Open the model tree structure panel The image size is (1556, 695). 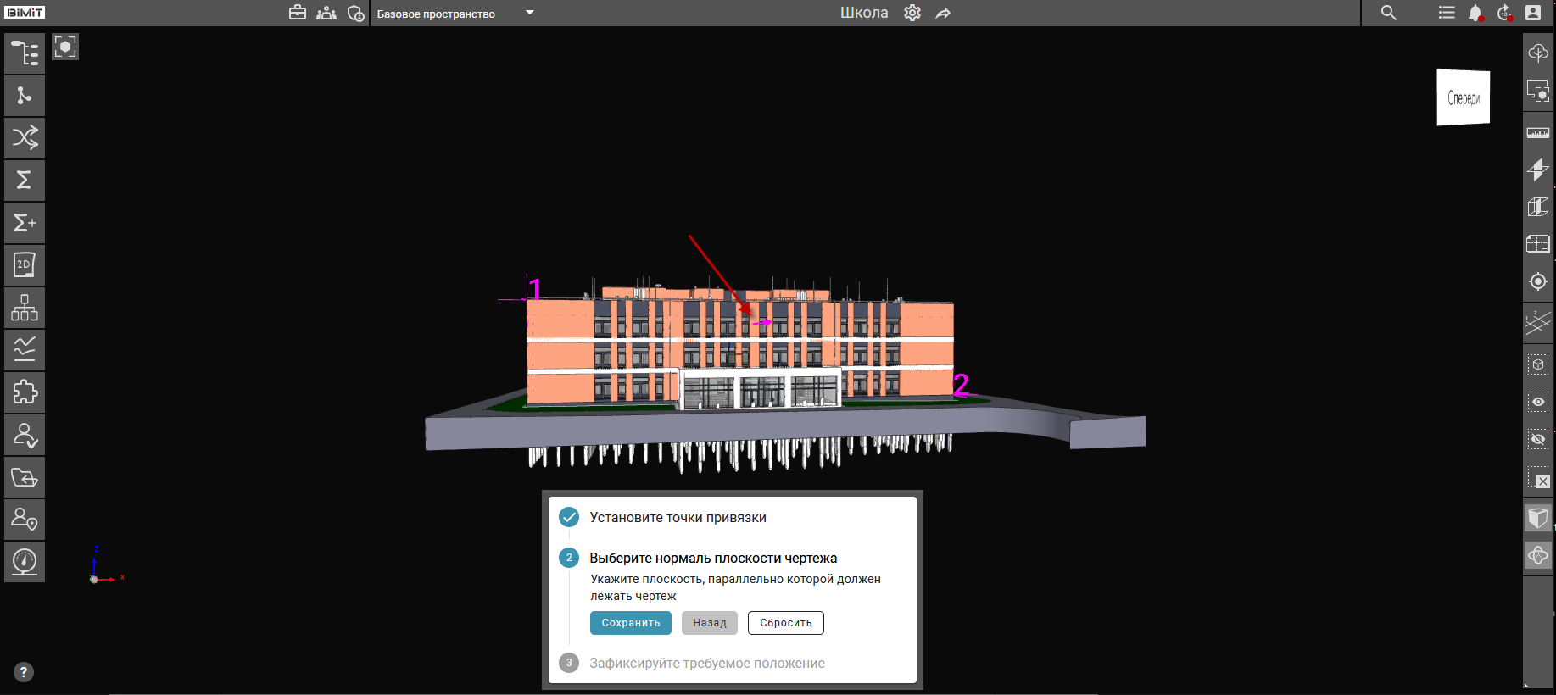tap(25, 53)
